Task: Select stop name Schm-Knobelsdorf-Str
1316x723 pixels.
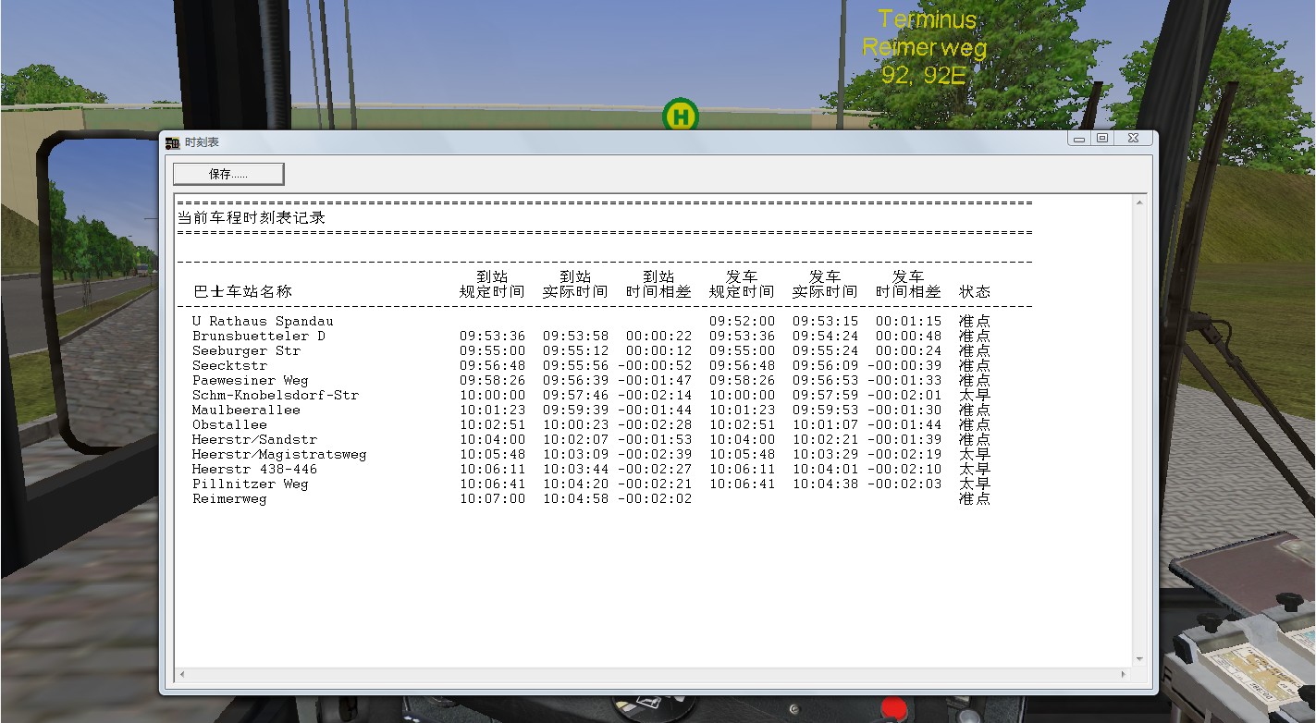Action: 276,395
